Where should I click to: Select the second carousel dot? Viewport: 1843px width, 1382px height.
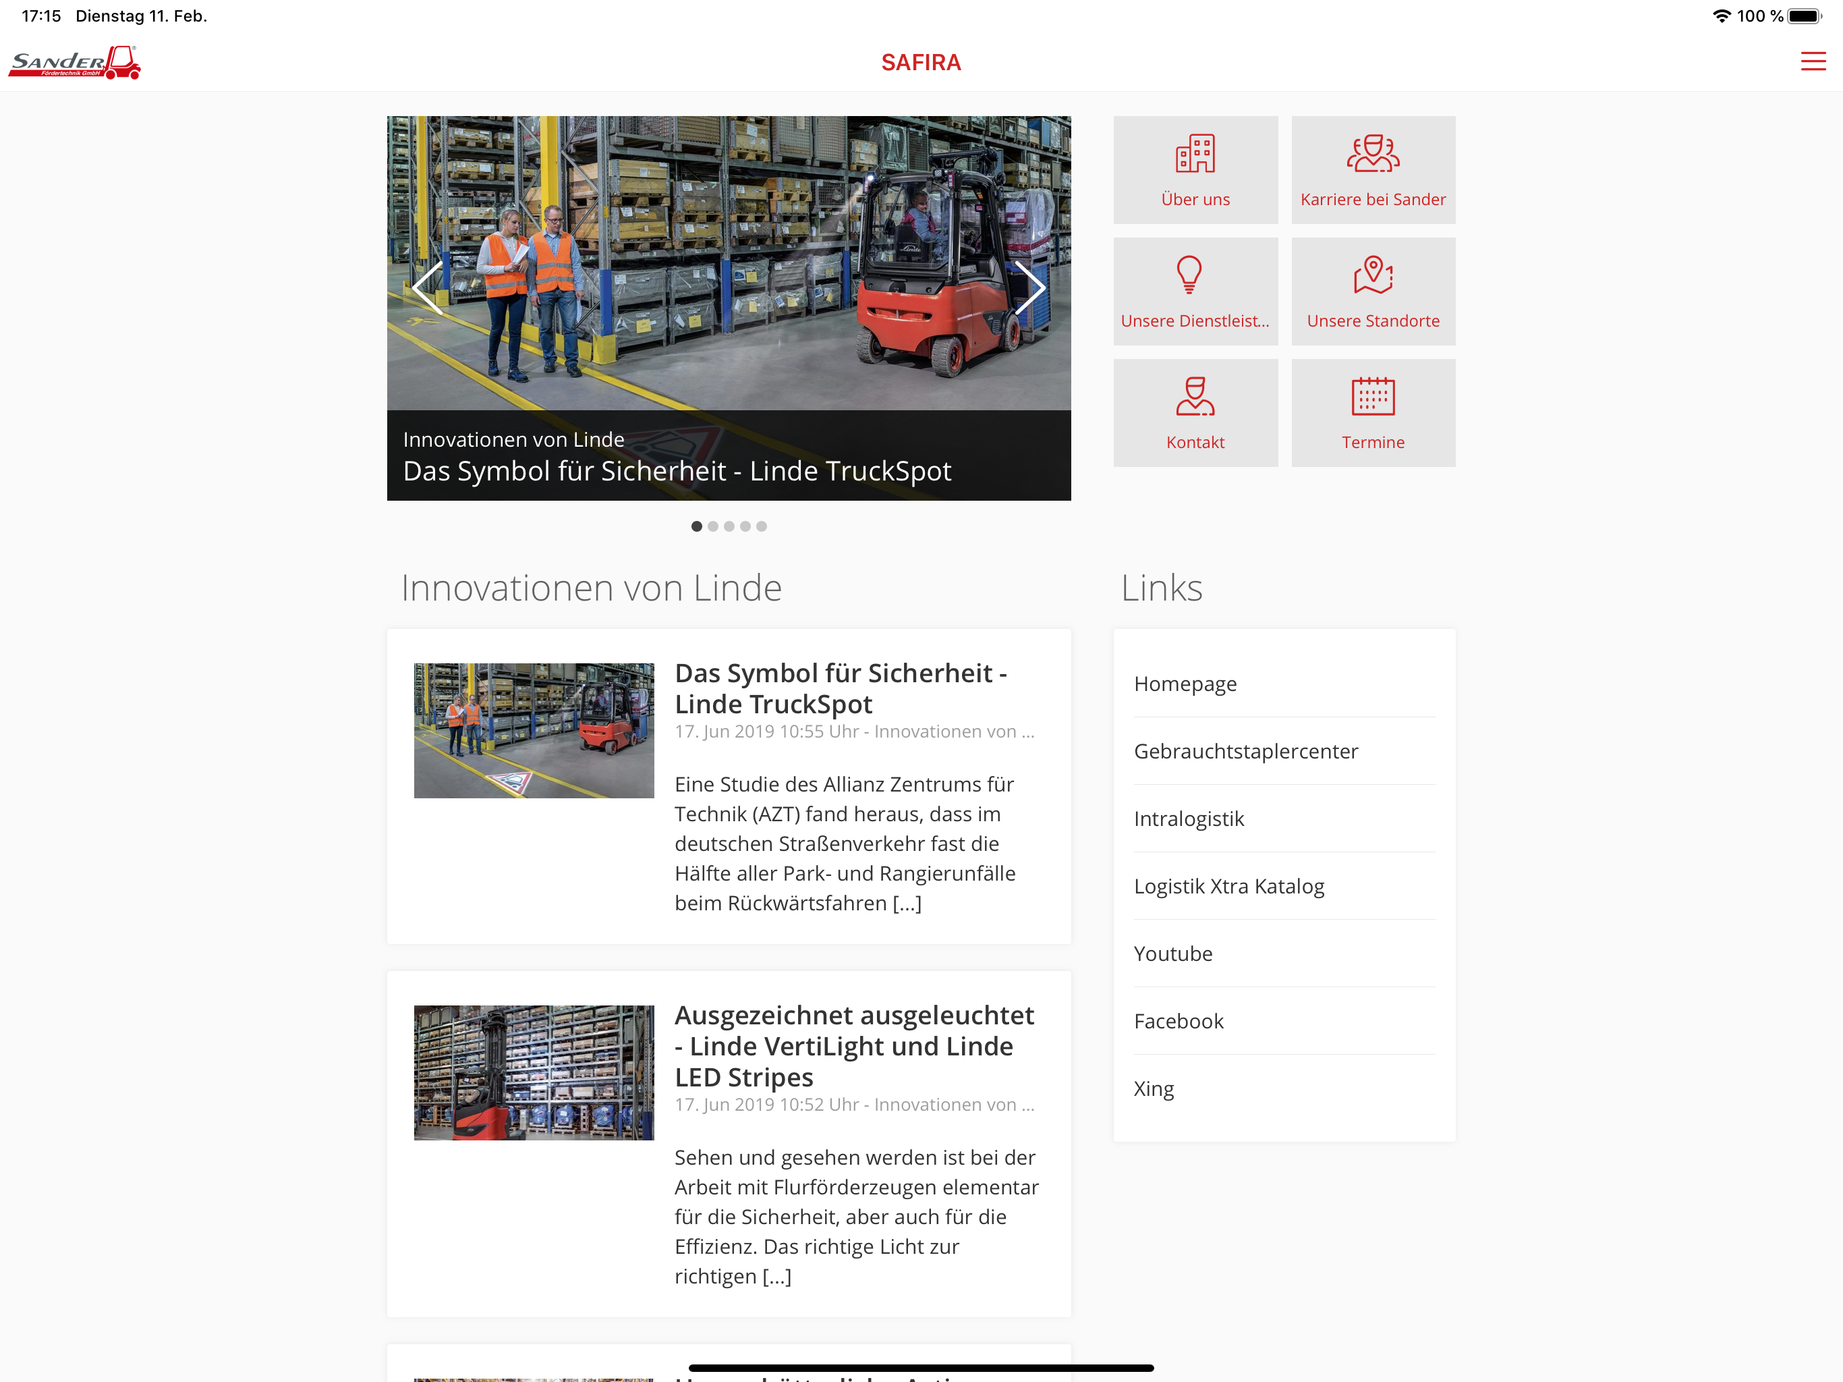[712, 526]
